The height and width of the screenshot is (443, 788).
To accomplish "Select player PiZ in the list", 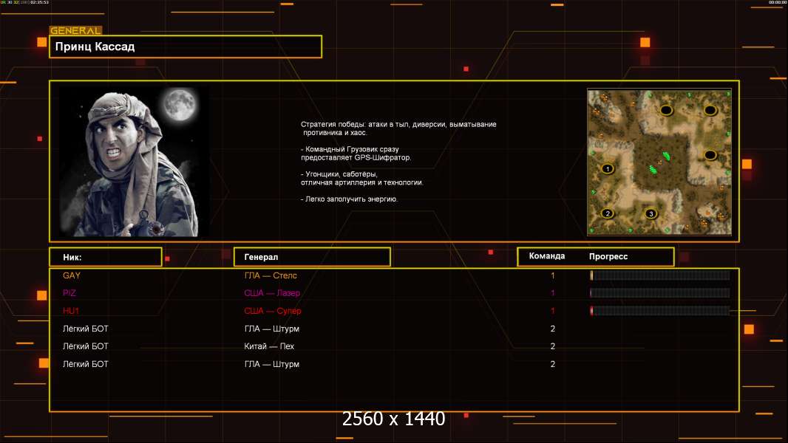I will 70,293.
